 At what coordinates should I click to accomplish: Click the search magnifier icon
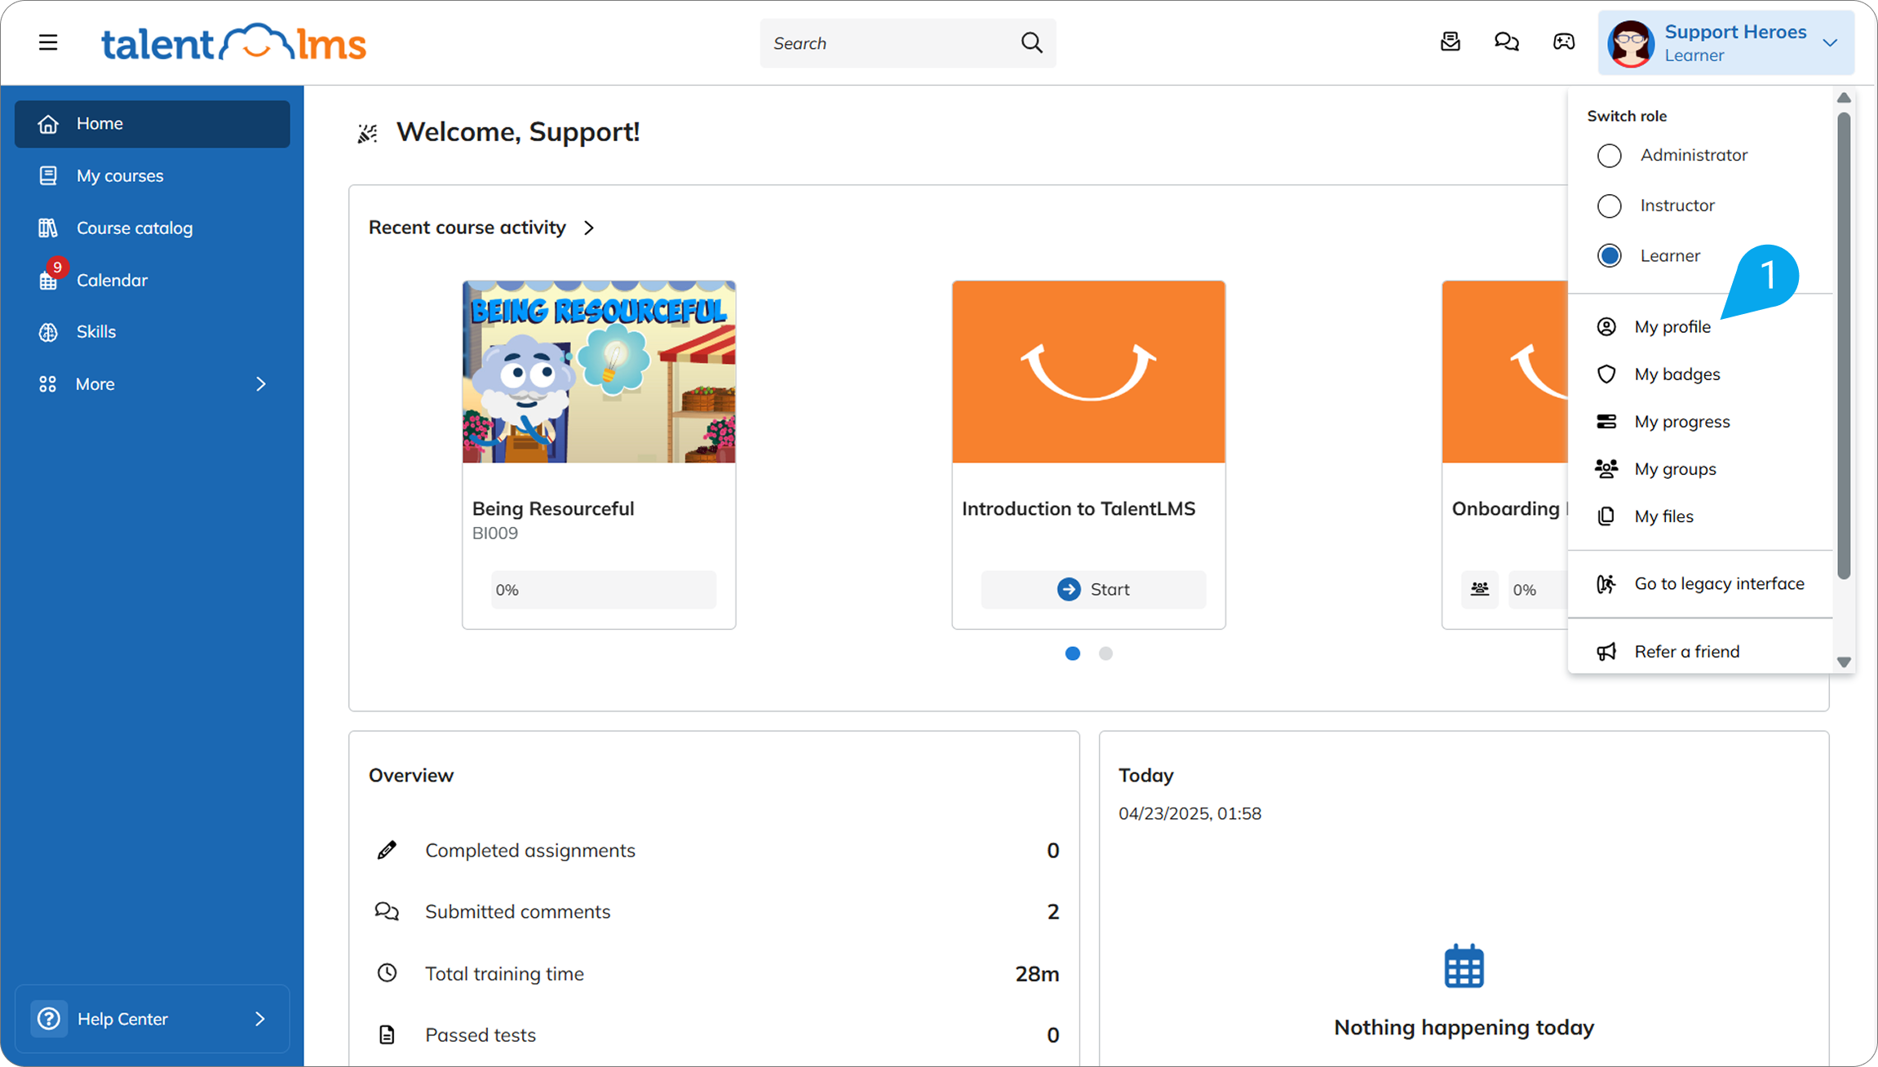(x=1031, y=42)
